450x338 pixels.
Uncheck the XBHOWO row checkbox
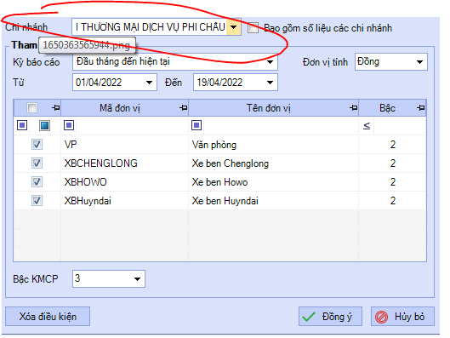(x=37, y=182)
